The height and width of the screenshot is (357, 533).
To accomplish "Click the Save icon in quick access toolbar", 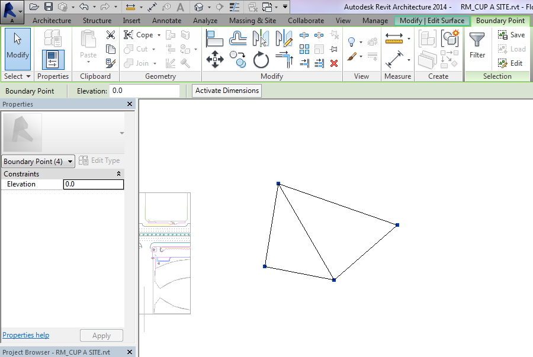I will (x=49, y=7).
